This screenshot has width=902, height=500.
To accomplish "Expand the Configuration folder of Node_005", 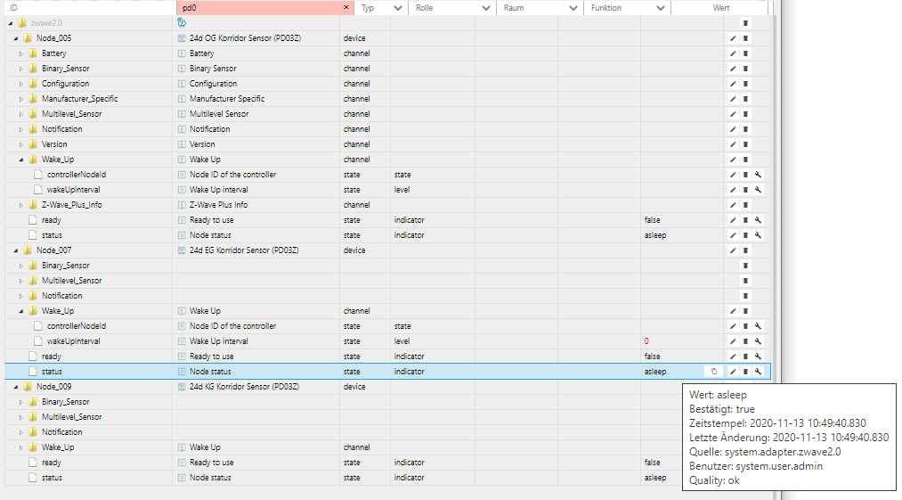I will (x=21, y=84).
